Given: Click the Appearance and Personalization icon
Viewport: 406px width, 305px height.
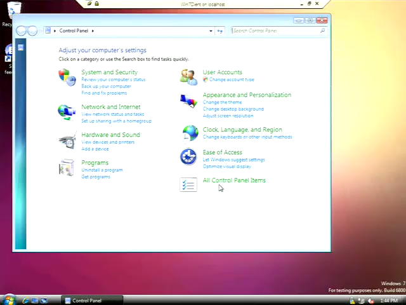Looking at the screenshot, I should click(x=188, y=101).
